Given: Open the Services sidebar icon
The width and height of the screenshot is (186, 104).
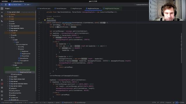Looking at the screenshot, I should click(x=2, y=88).
